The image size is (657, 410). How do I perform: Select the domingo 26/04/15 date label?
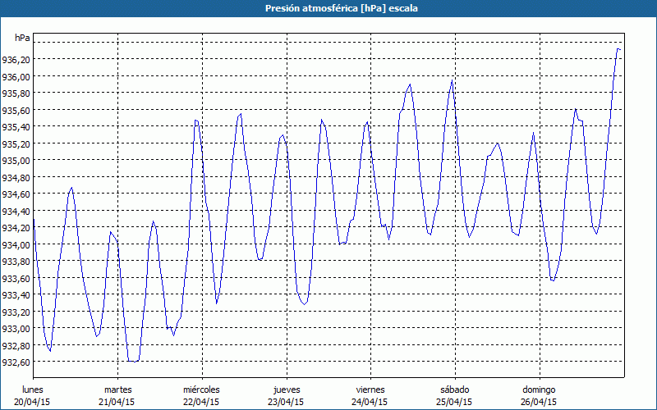pos(539,395)
